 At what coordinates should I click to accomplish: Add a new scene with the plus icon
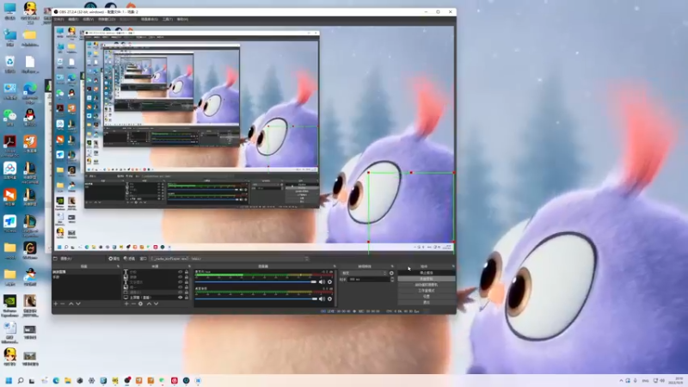pos(56,304)
